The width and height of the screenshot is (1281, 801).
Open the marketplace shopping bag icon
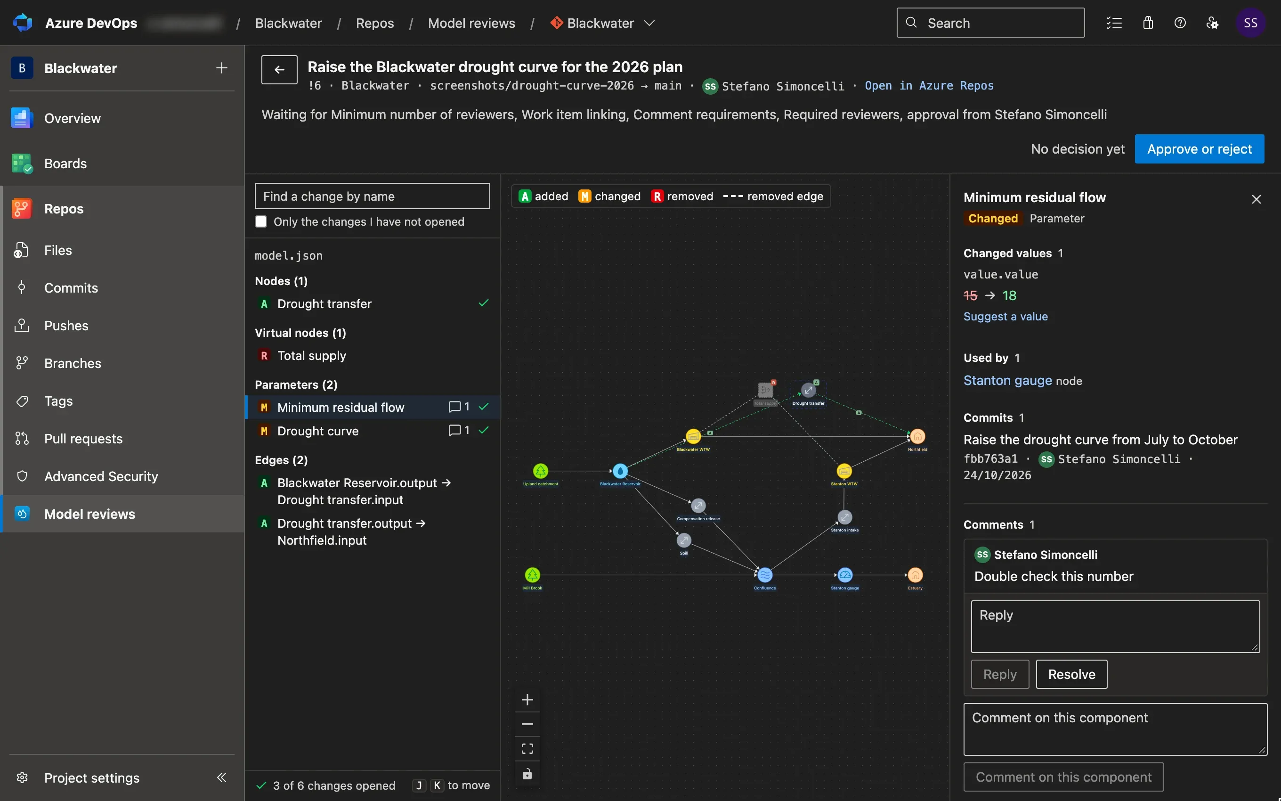pyautogui.click(x=1148, y=23)
